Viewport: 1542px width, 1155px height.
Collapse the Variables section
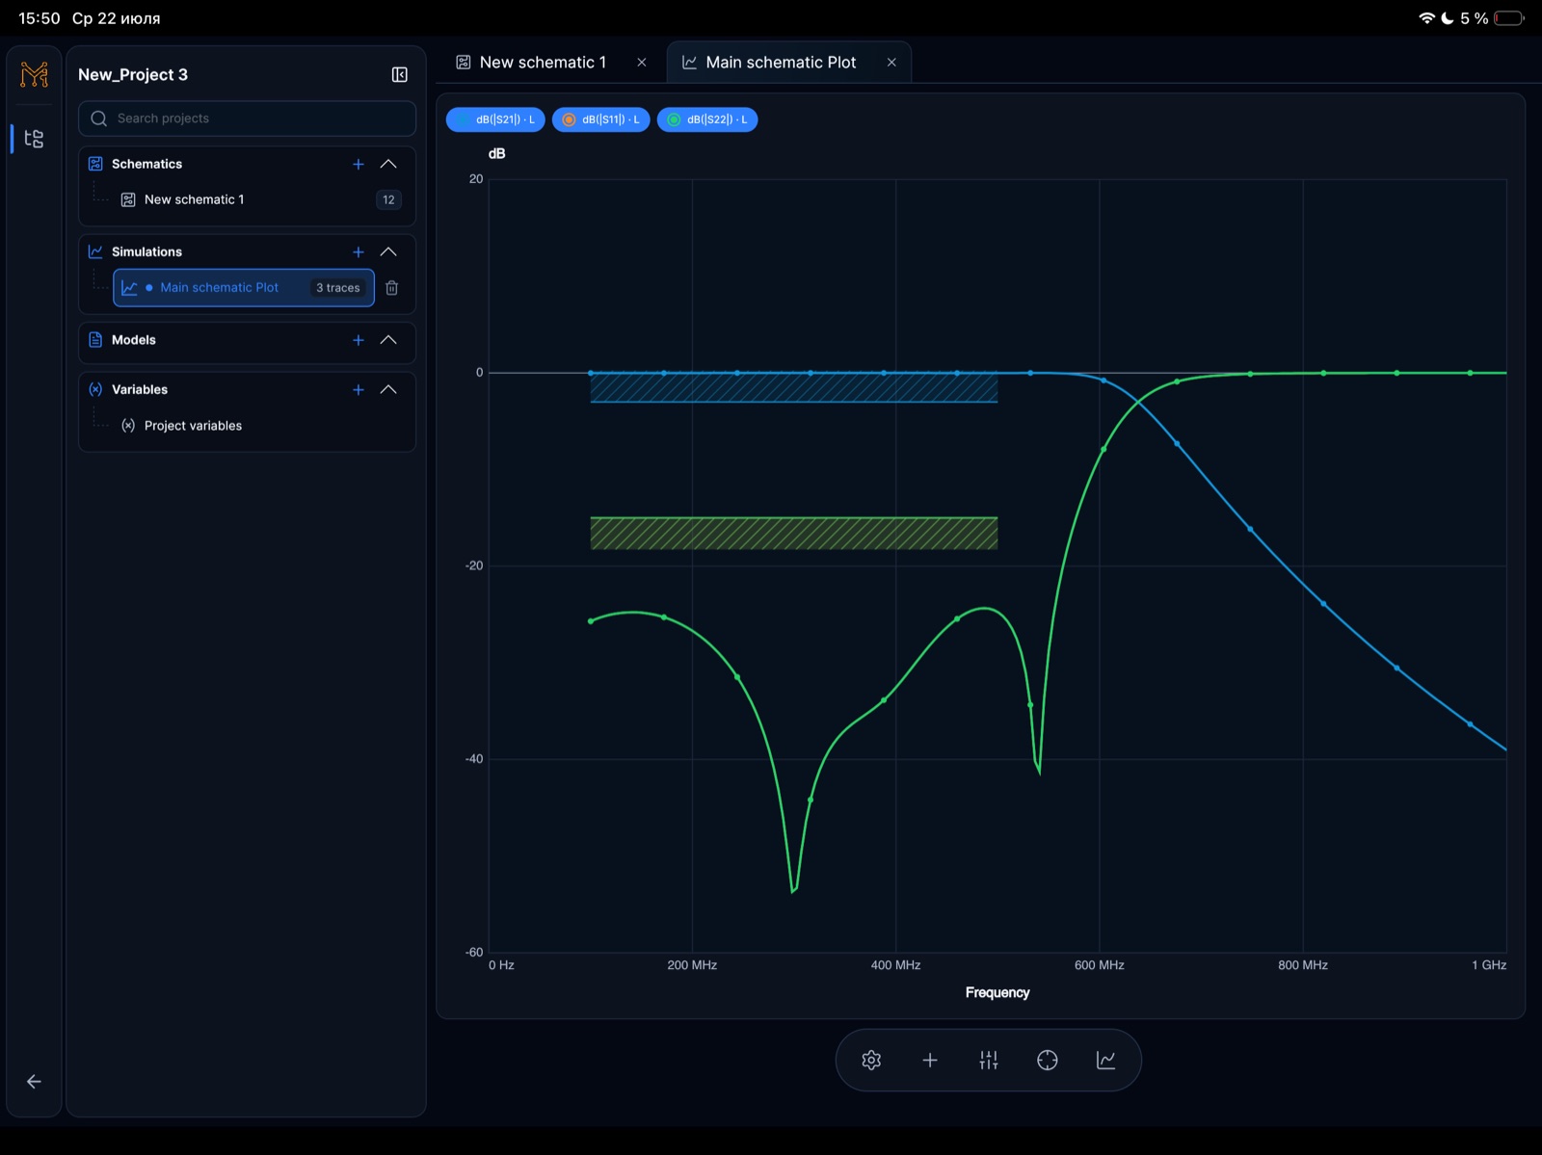pyautogui.click(x=388, y=389)
